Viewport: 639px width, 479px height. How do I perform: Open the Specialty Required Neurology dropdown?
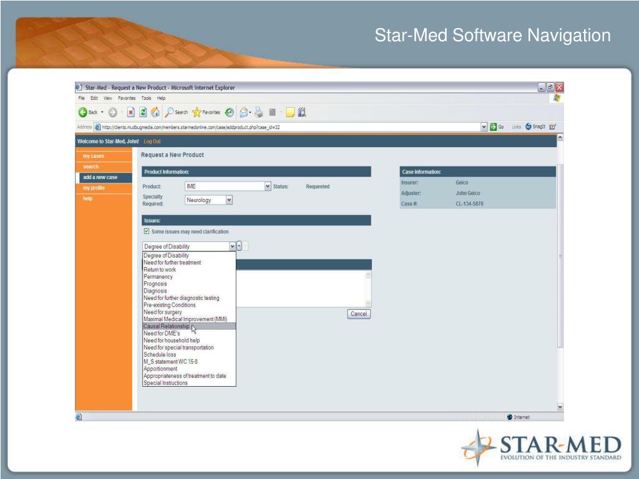(229, 200)
